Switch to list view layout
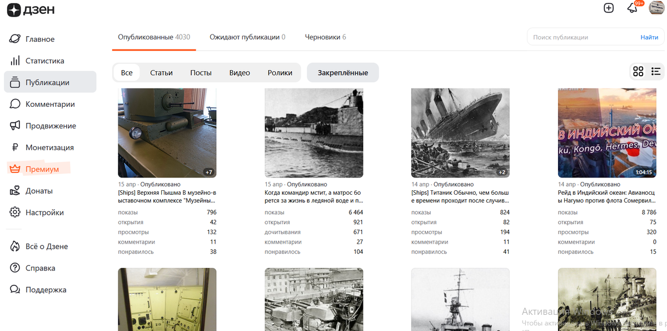This screenshot has width=667, height=331. point(656,71)
